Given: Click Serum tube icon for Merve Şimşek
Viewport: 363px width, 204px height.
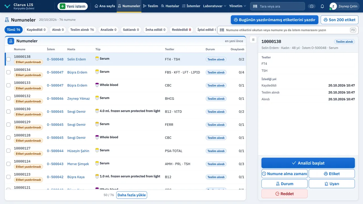Looking at the screenshot, I should [97, 163].
